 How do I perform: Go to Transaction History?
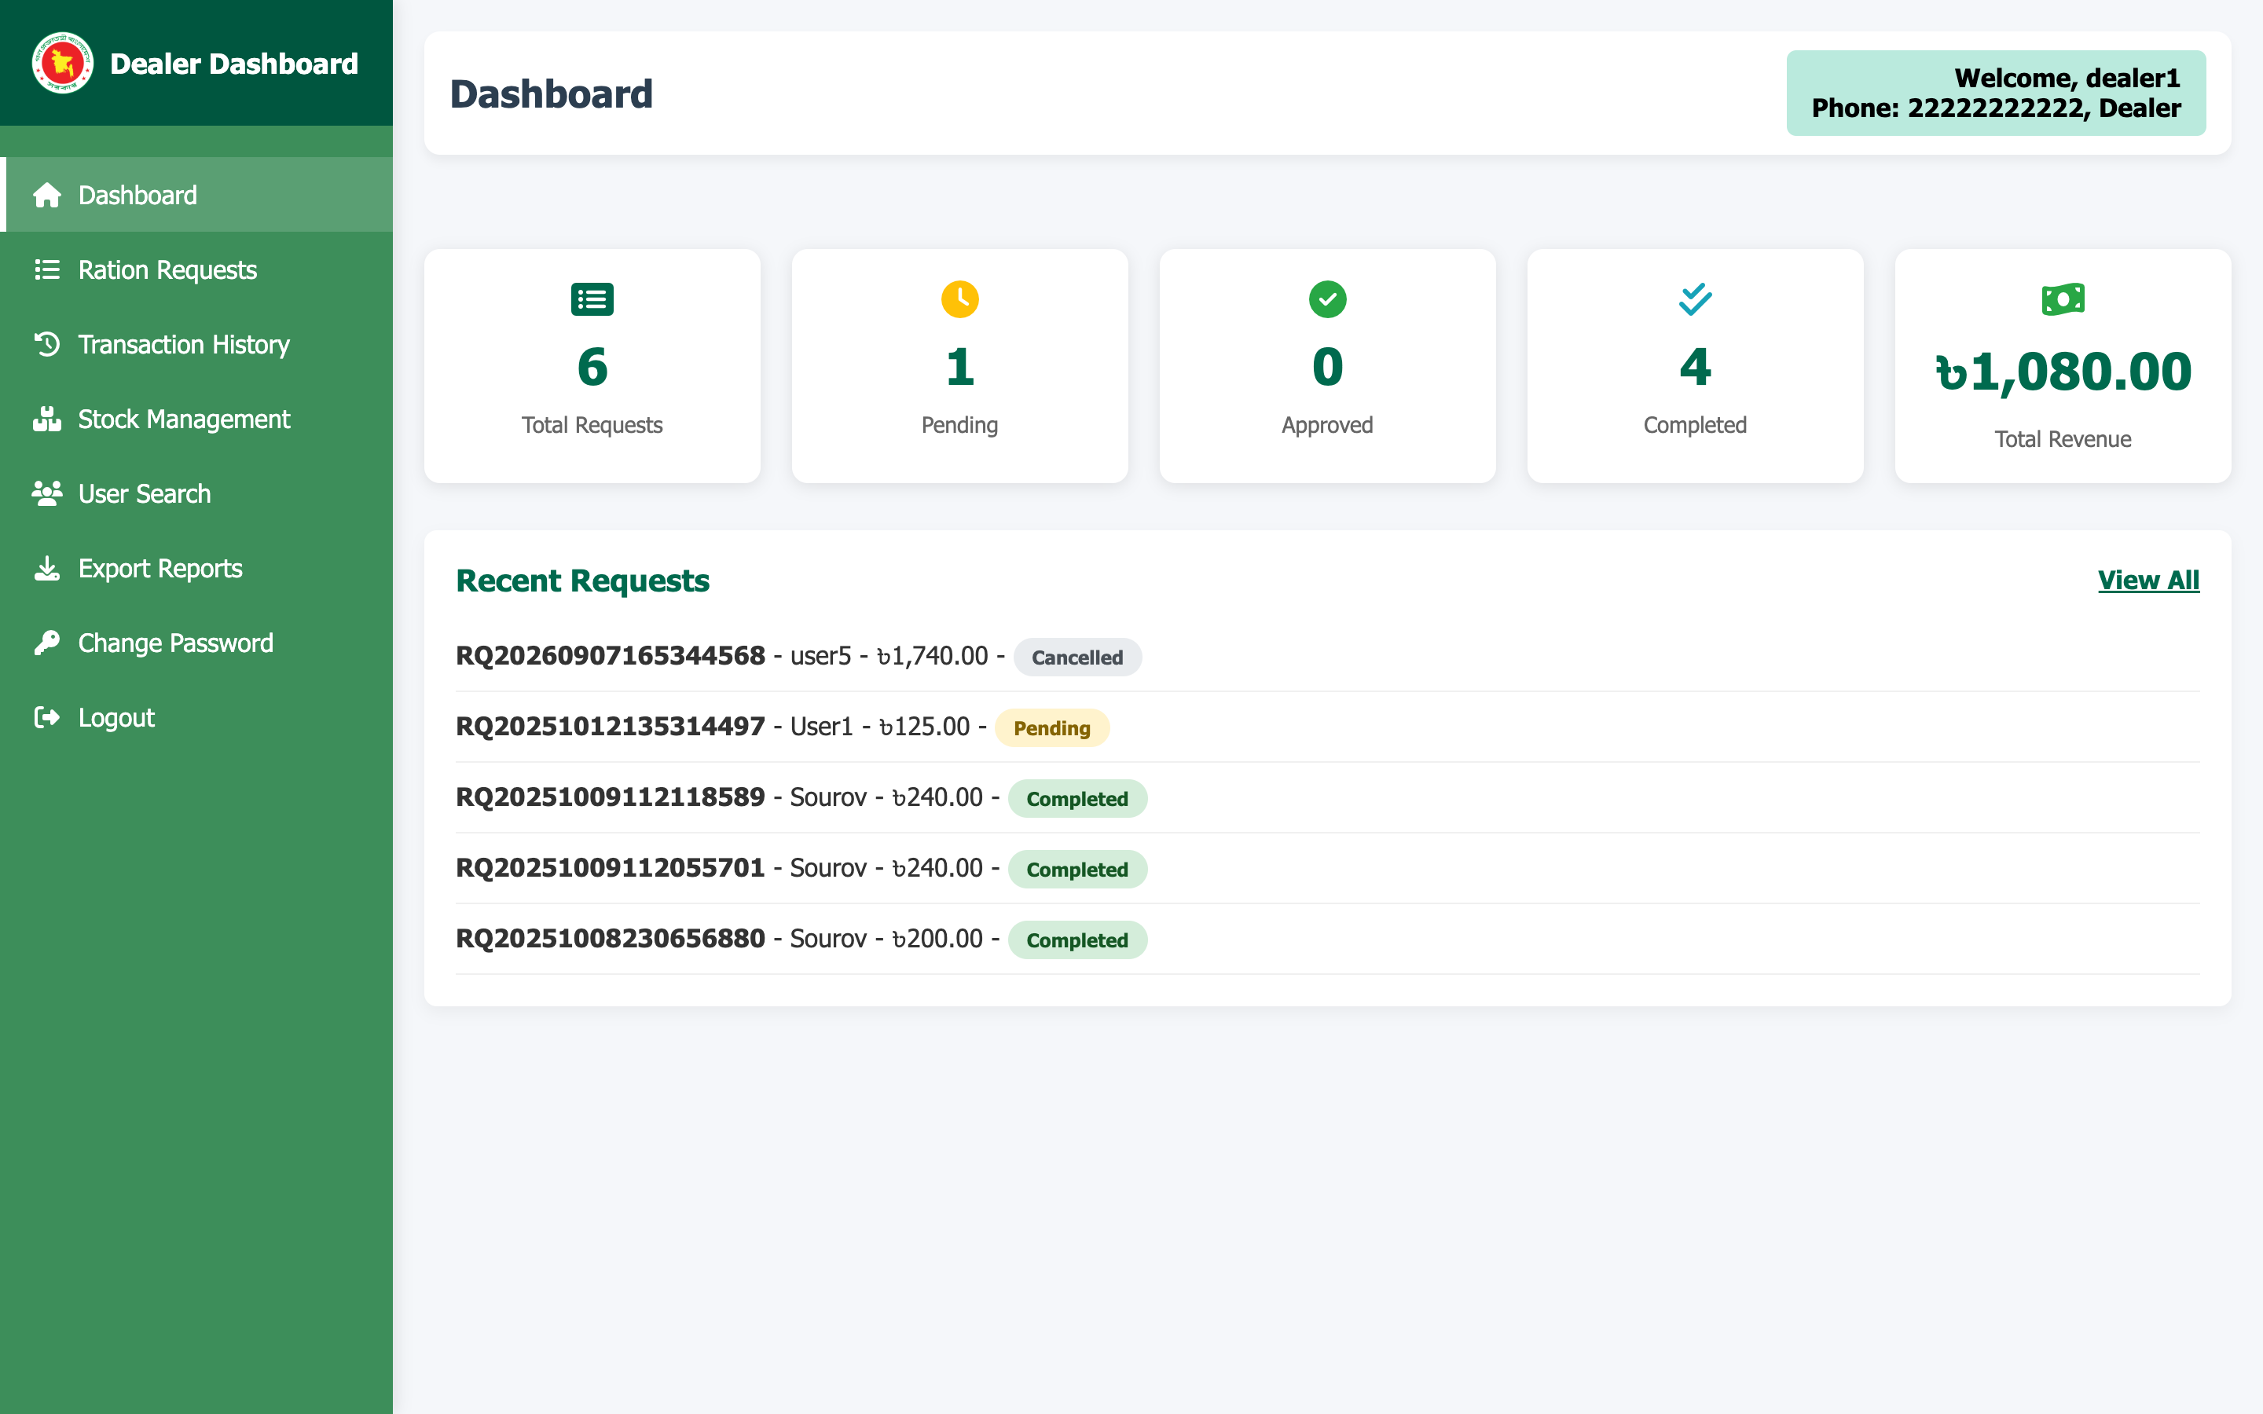[196, 344]
